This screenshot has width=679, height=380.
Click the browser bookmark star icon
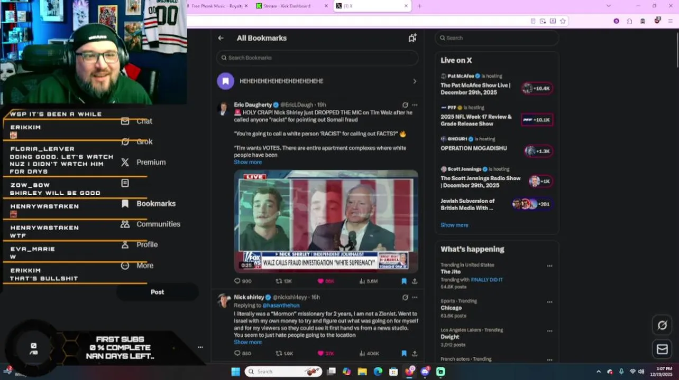click(x=563, y=21)
